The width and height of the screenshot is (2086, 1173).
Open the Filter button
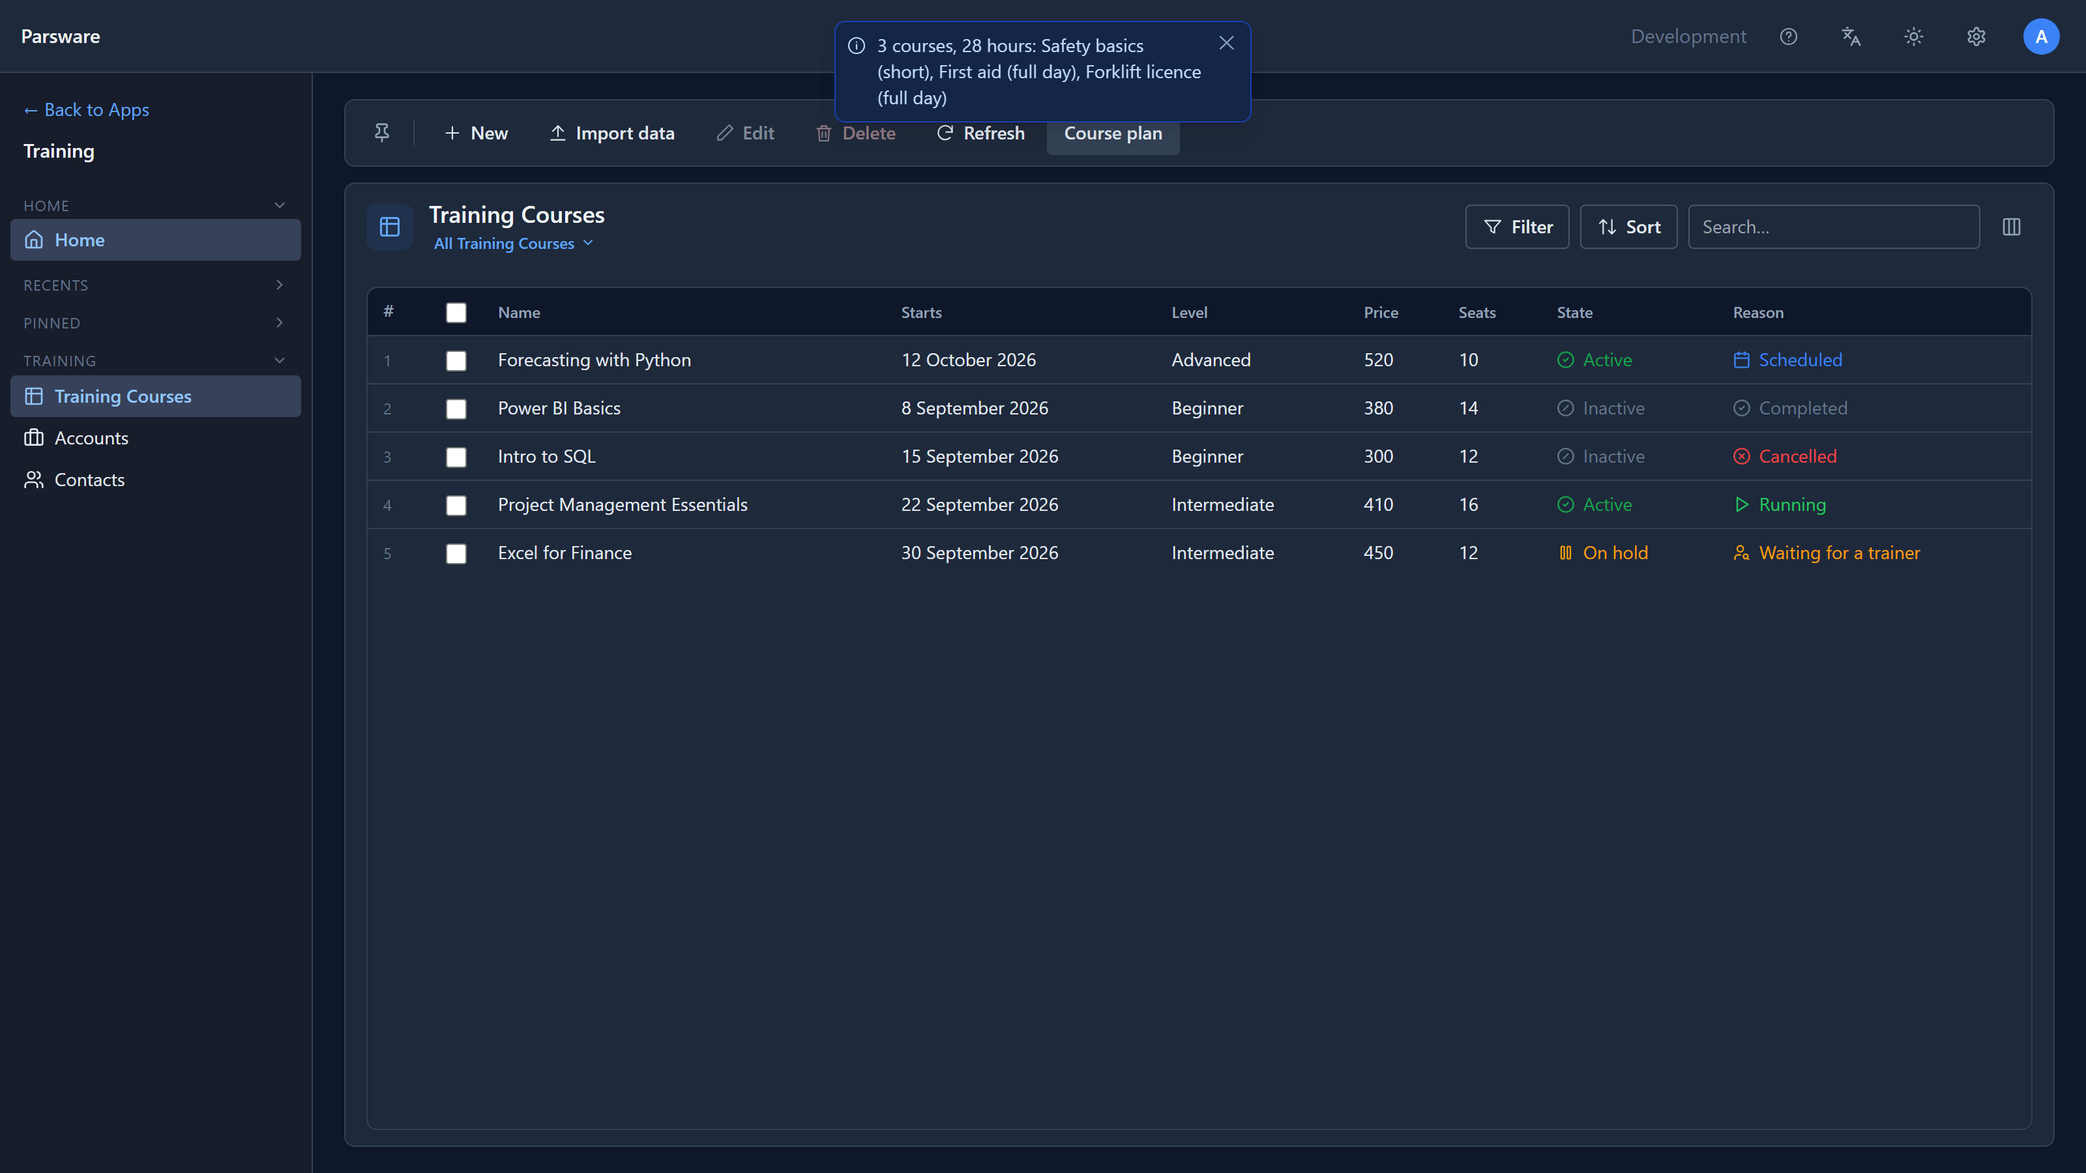tap(1518, 227)
